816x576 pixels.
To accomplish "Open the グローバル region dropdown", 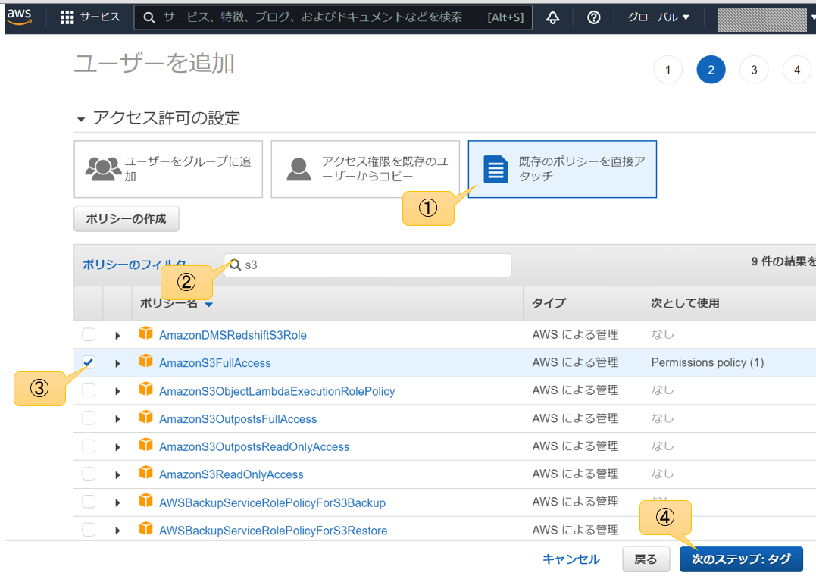I will (x=658, y=17).
